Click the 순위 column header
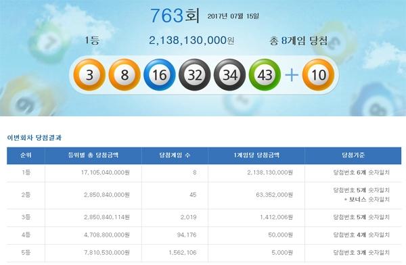Image resolution: width=406 pixels, height=265 pixels. 26,155
